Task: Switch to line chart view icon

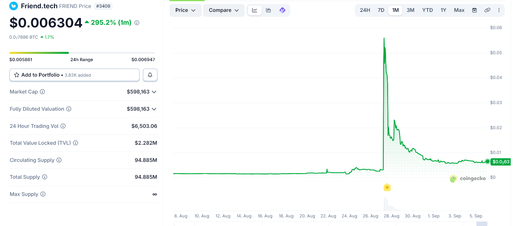Action: (x=255, y=10)
